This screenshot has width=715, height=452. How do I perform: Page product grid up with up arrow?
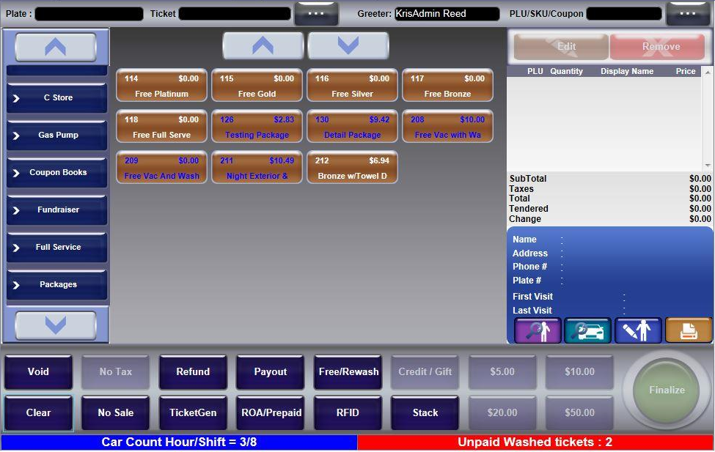[263, 46]
